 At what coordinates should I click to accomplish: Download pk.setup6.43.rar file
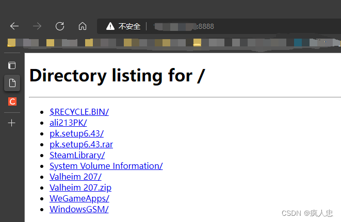click(81, 144)
